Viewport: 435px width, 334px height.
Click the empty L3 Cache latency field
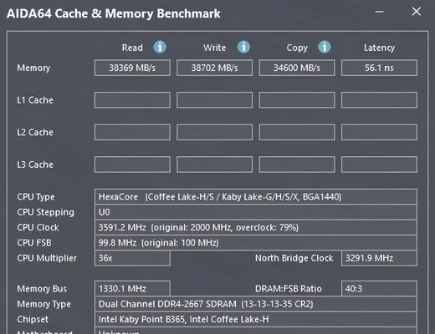coord(379,164)
